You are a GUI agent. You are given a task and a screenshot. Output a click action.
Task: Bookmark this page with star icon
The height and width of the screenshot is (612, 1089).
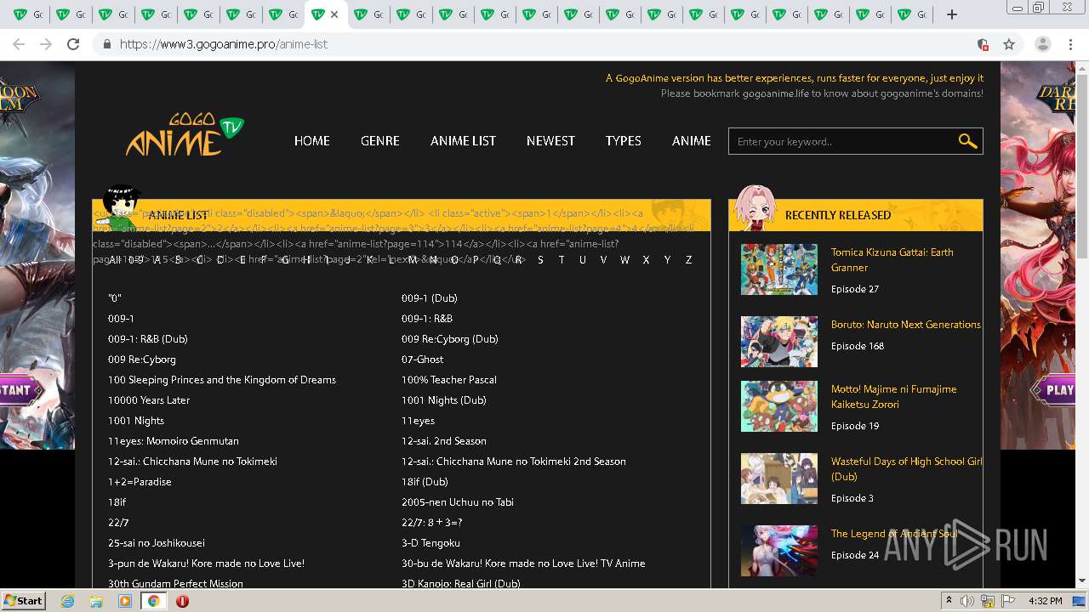[x=1009, y=44]
